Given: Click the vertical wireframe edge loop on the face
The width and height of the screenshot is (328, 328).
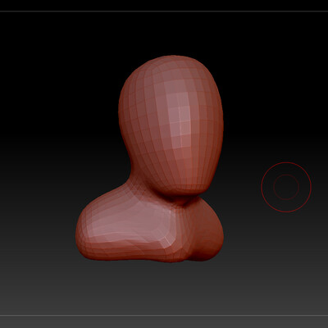Looking at the screenshot, I should tap(180, 123).
